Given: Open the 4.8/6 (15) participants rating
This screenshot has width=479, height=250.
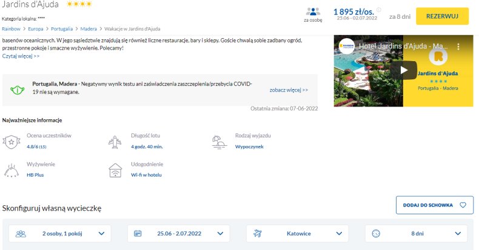Looking at the screenshot, I should (36, 146).
